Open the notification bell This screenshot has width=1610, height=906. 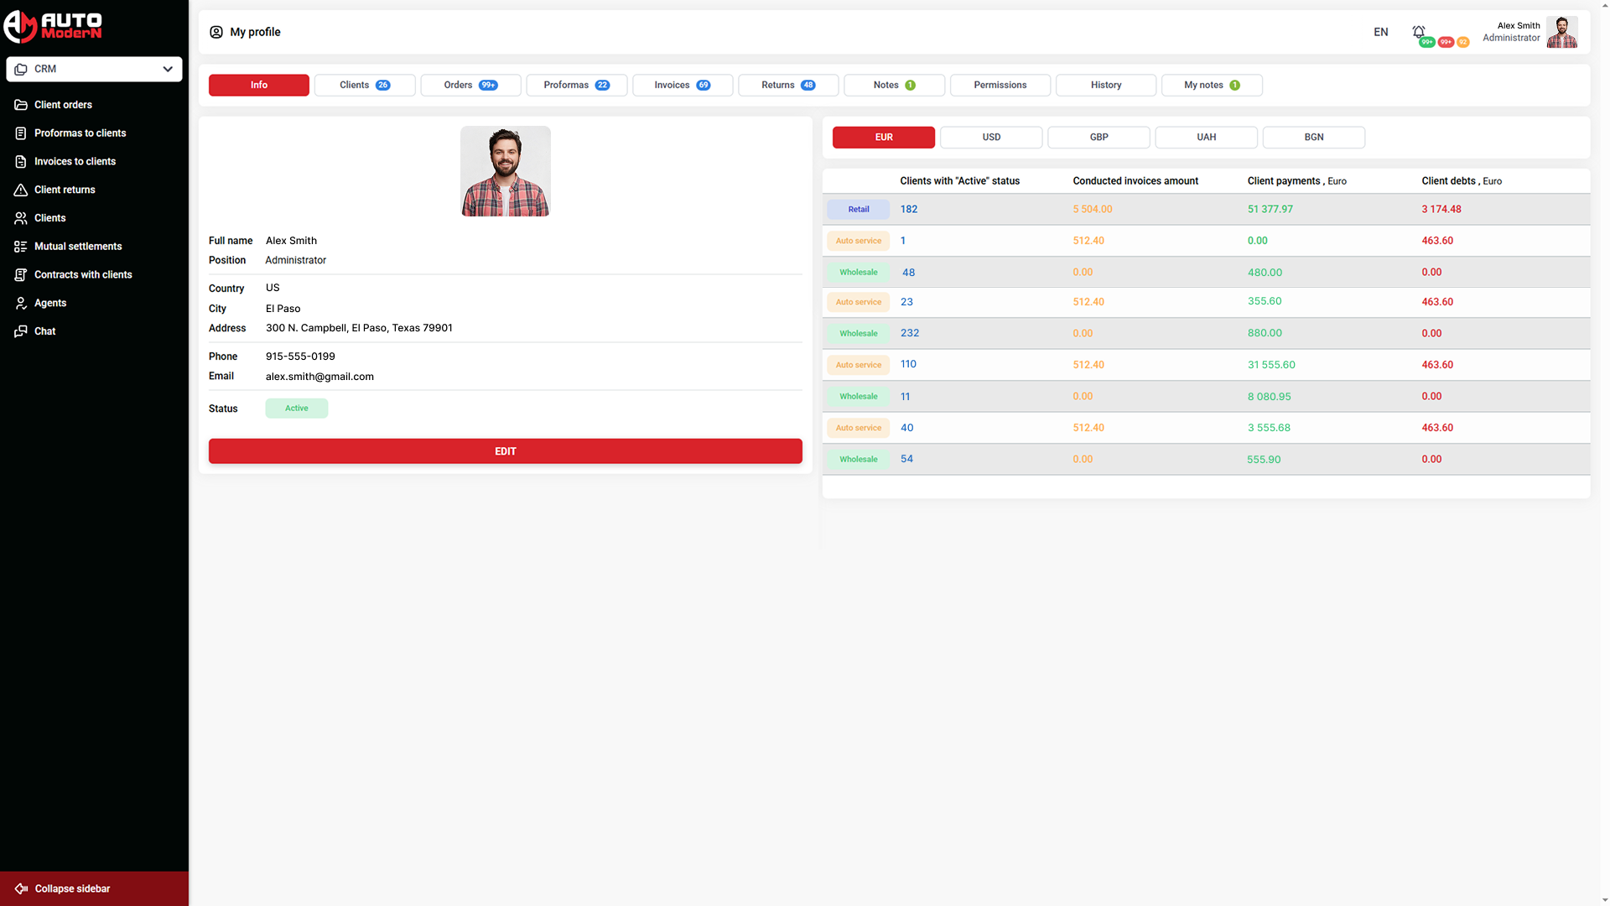(1419, 30)
